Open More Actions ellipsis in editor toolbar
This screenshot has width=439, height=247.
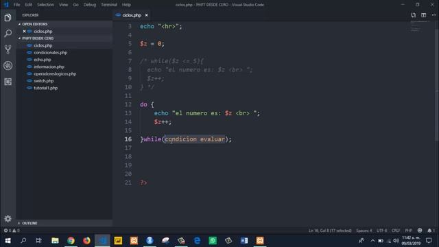point(434,15)
